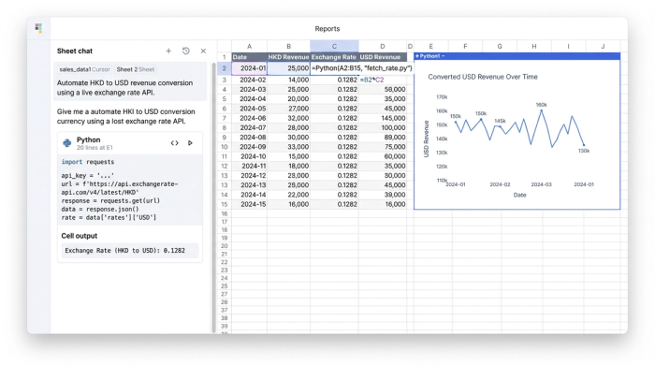Select row 16 header
This screenshot has width=655, height=366.
pyautogui.click(x=225, y=213)
